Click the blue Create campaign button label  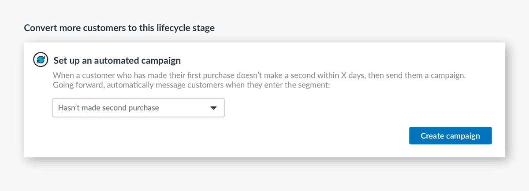tap(450, 136)
